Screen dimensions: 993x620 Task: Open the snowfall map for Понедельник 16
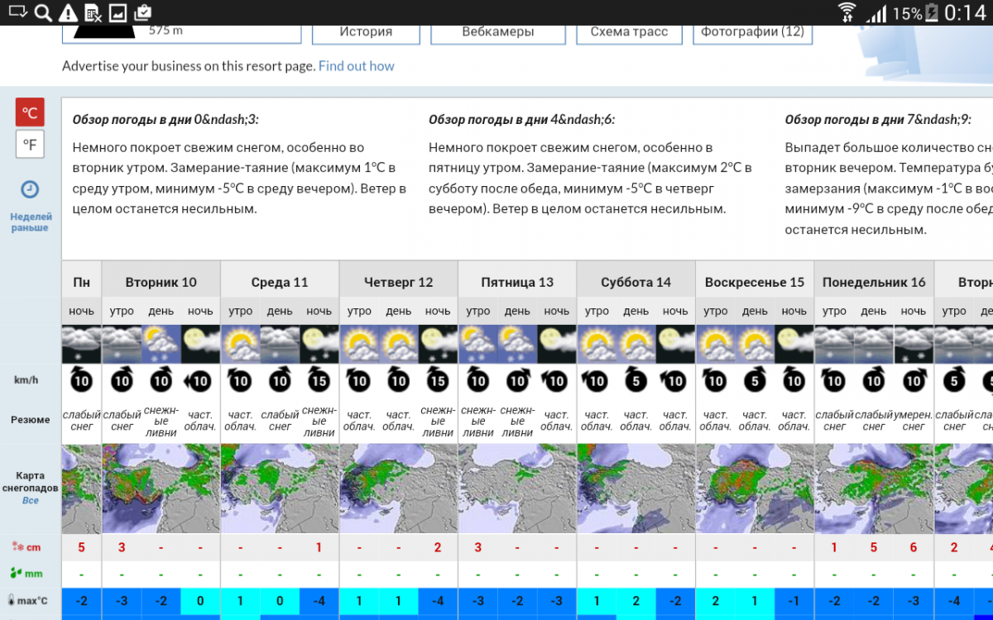(x=874, y=489)
